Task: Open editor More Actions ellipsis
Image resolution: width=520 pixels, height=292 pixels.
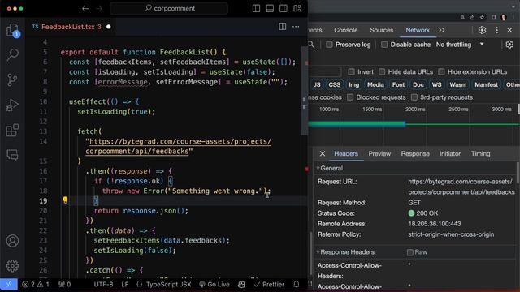Action: pyautogui.click(x=296, y=27)
